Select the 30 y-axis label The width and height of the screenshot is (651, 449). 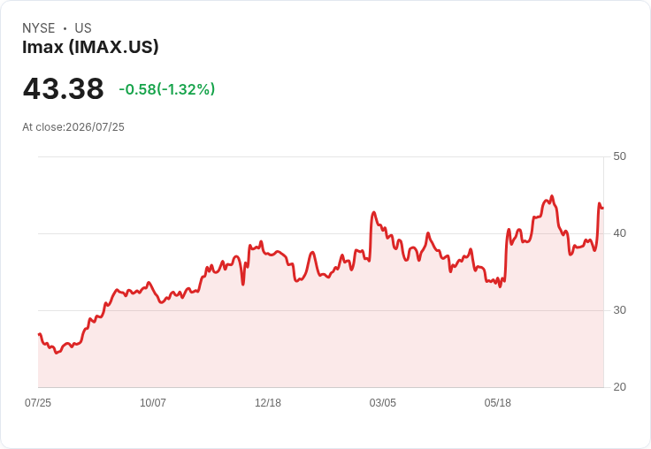[x=619, y=310]
